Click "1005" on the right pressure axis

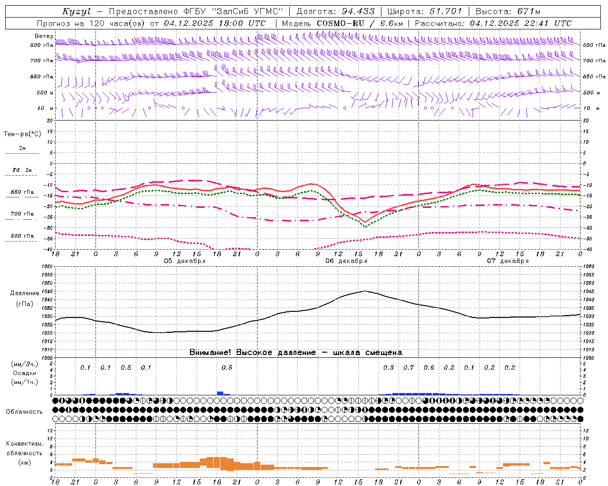point(588,357)
